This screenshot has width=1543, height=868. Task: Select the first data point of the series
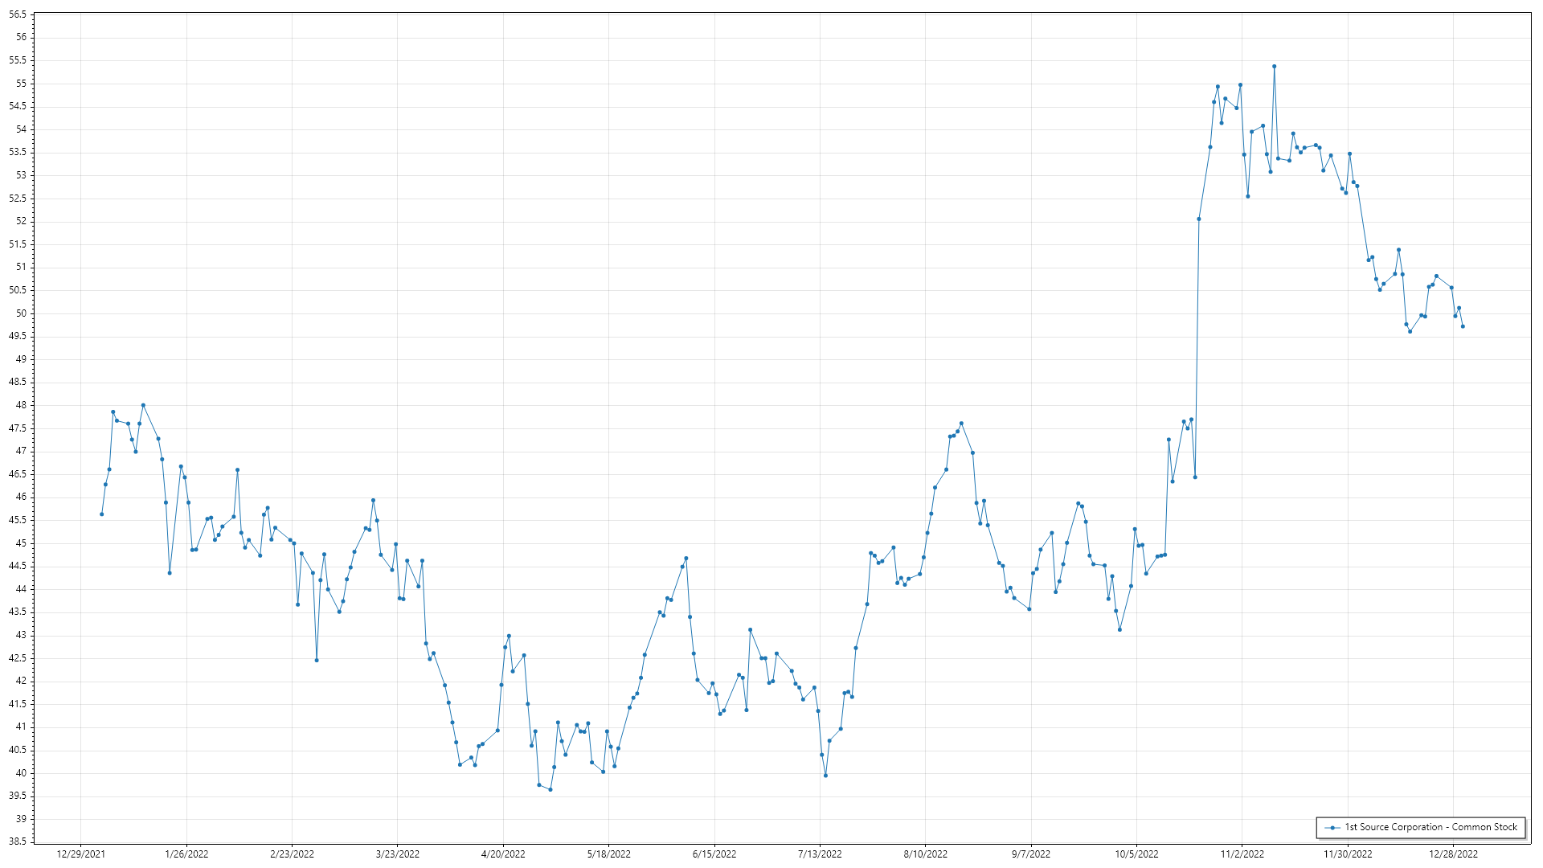click(x=101, y=514)
